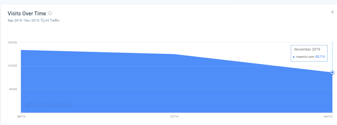Click the 150,000 y-axis label
The image size is (337, 125).
point(12,43)
